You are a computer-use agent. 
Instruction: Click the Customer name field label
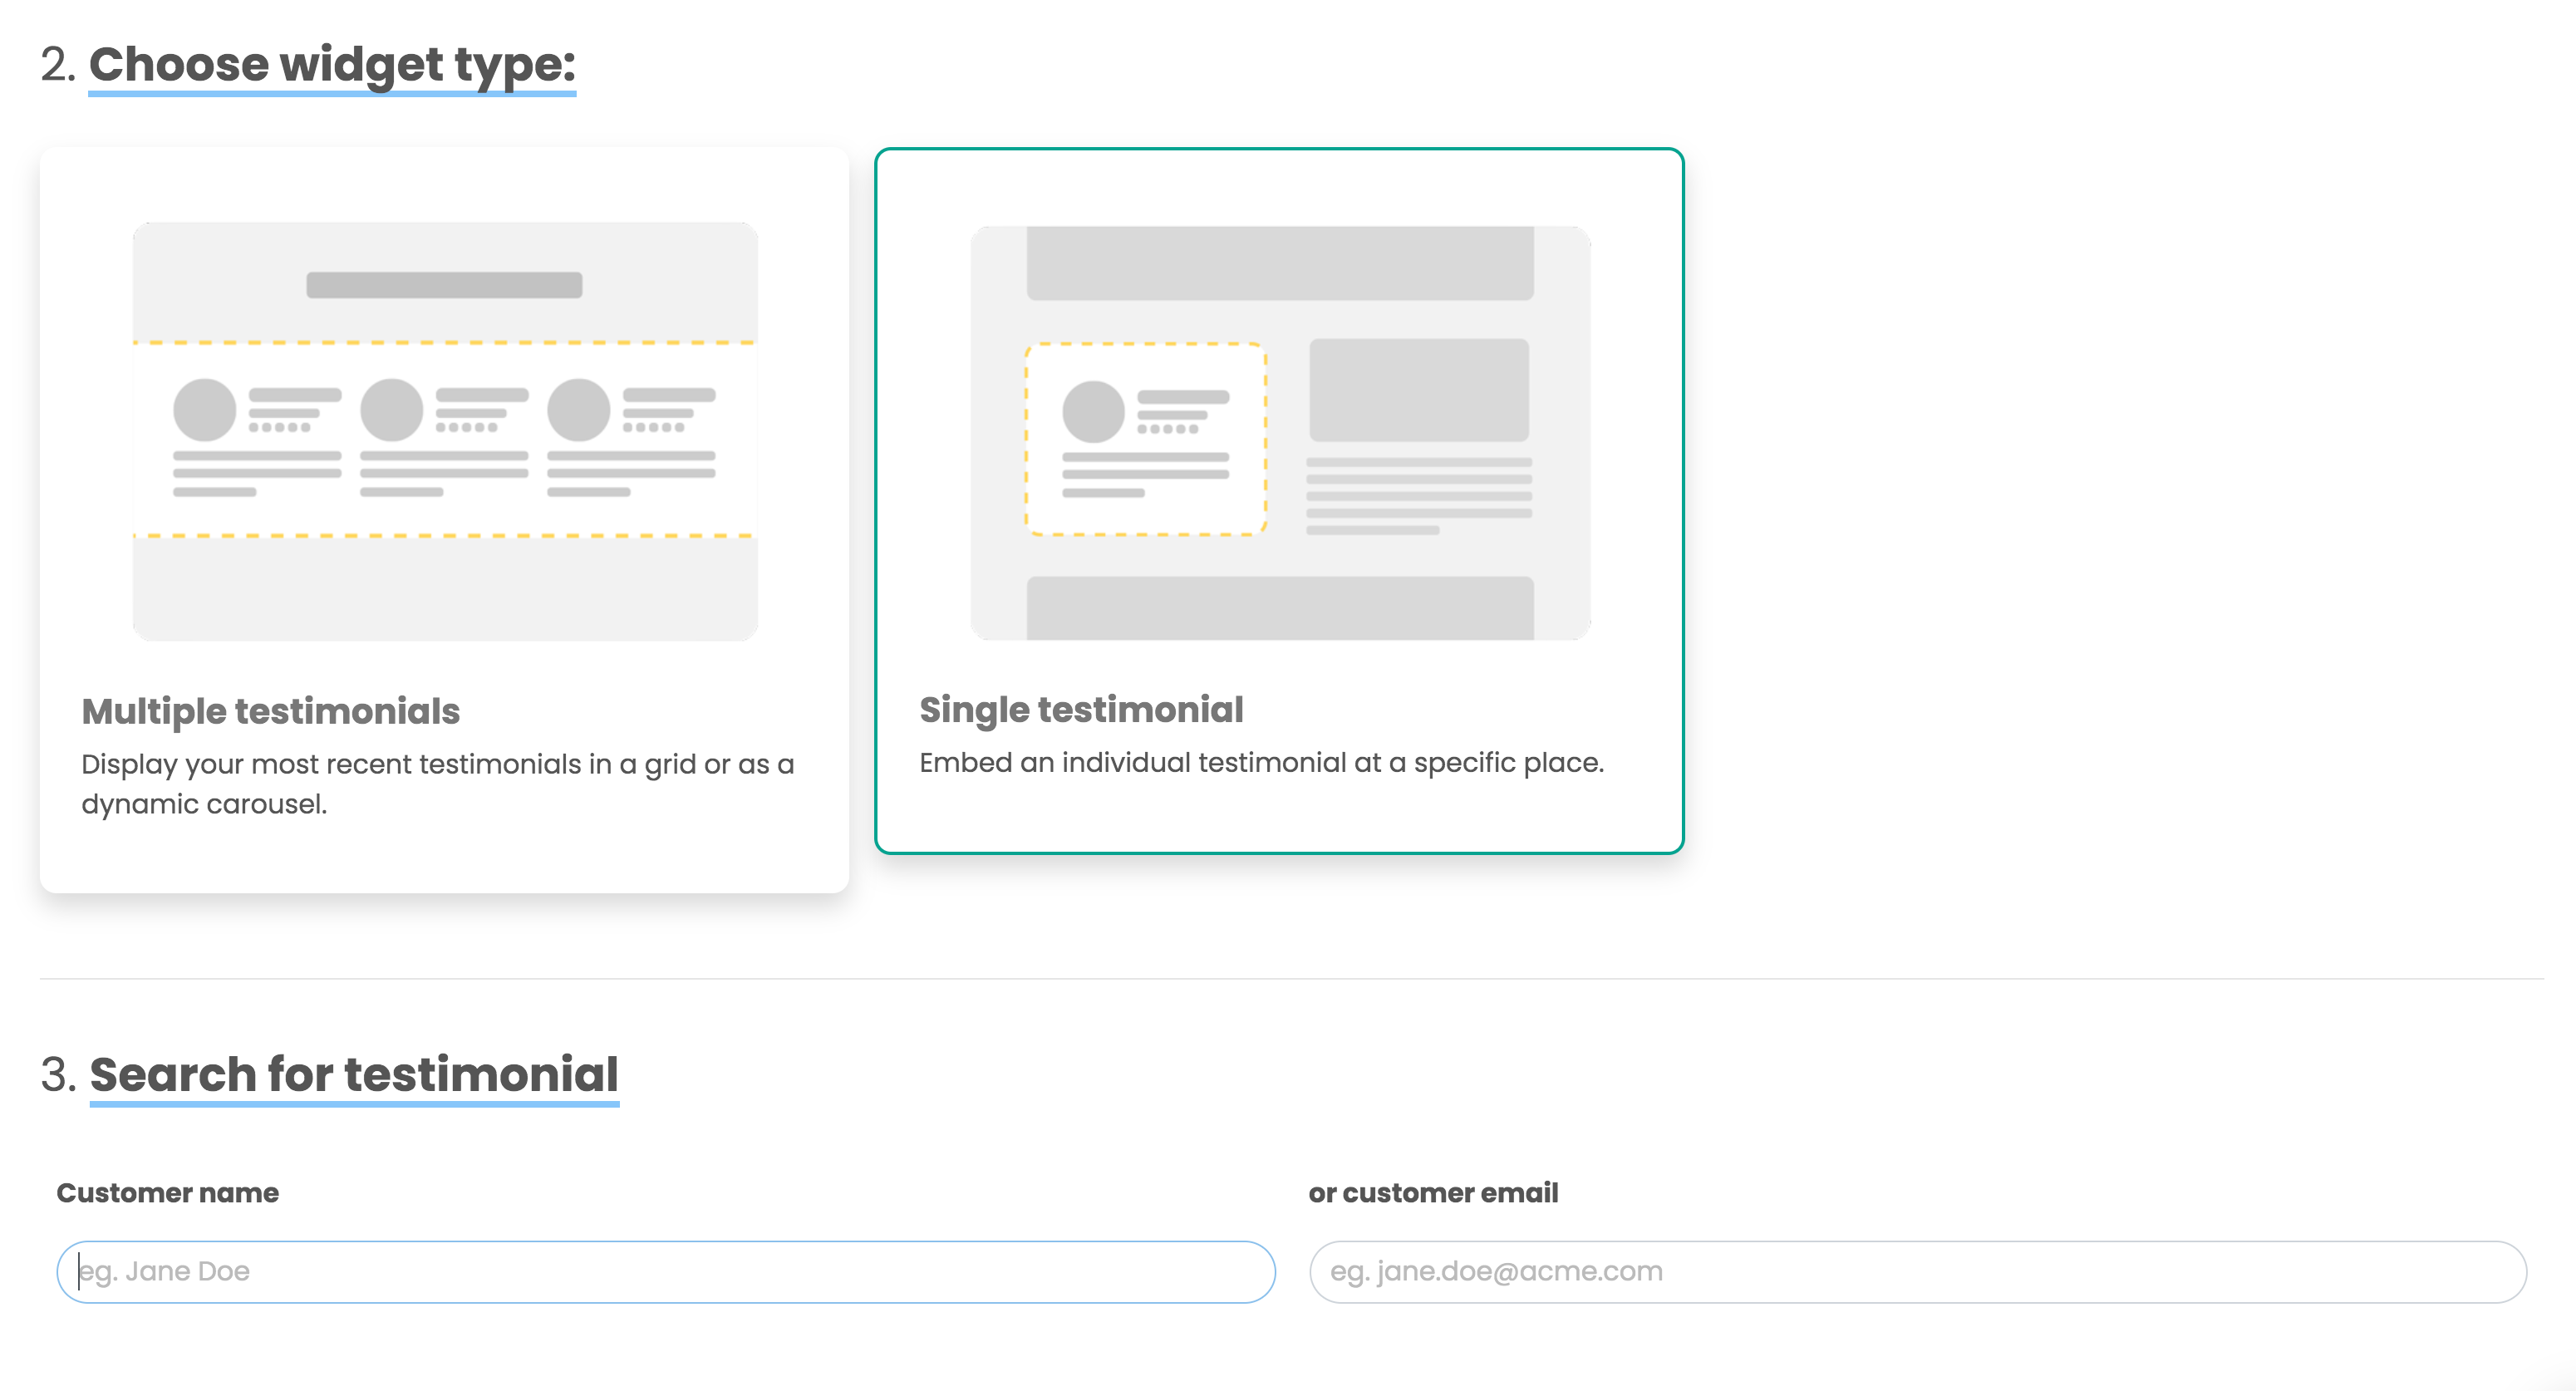coord(167,1193)
